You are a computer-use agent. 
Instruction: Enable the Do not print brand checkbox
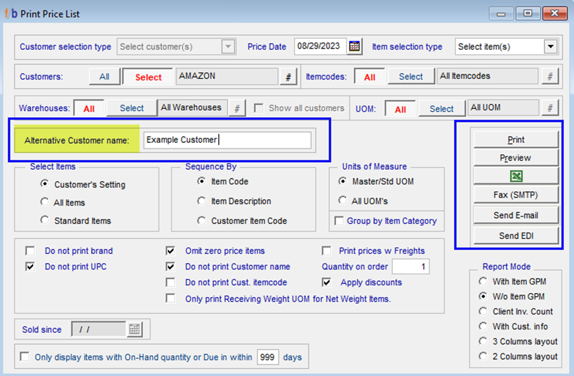pos(30,251)
